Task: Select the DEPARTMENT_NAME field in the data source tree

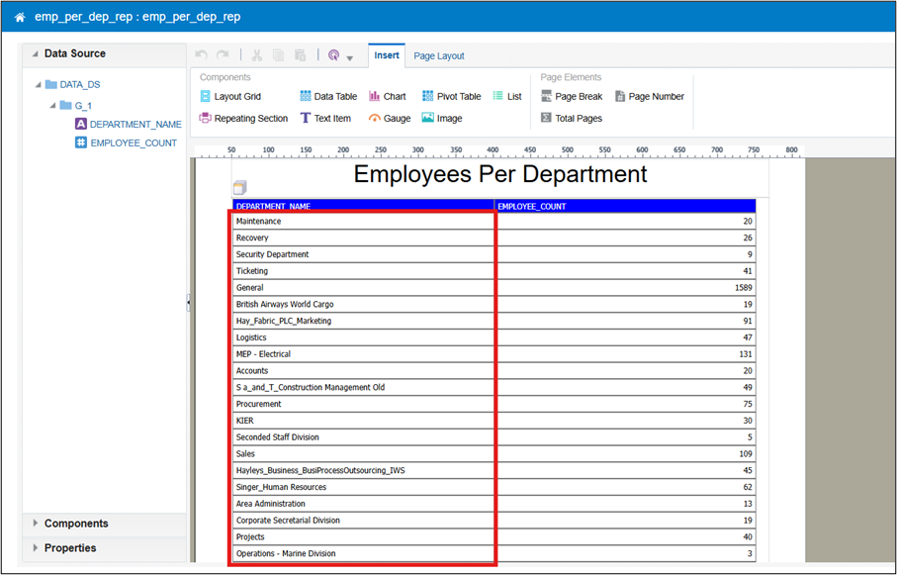Action: (135, 125)
